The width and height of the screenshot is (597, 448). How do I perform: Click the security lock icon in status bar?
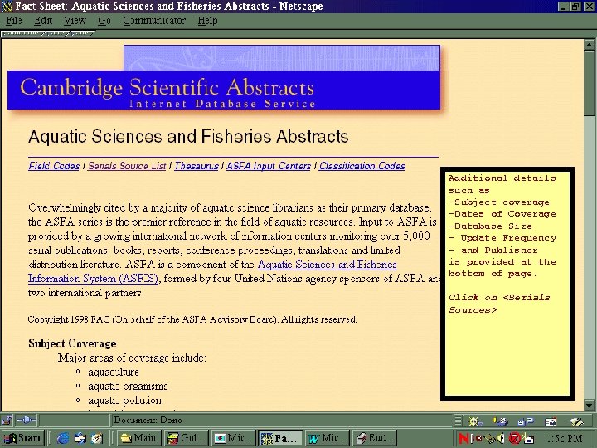pyautogui.click(x=7, y=420)
